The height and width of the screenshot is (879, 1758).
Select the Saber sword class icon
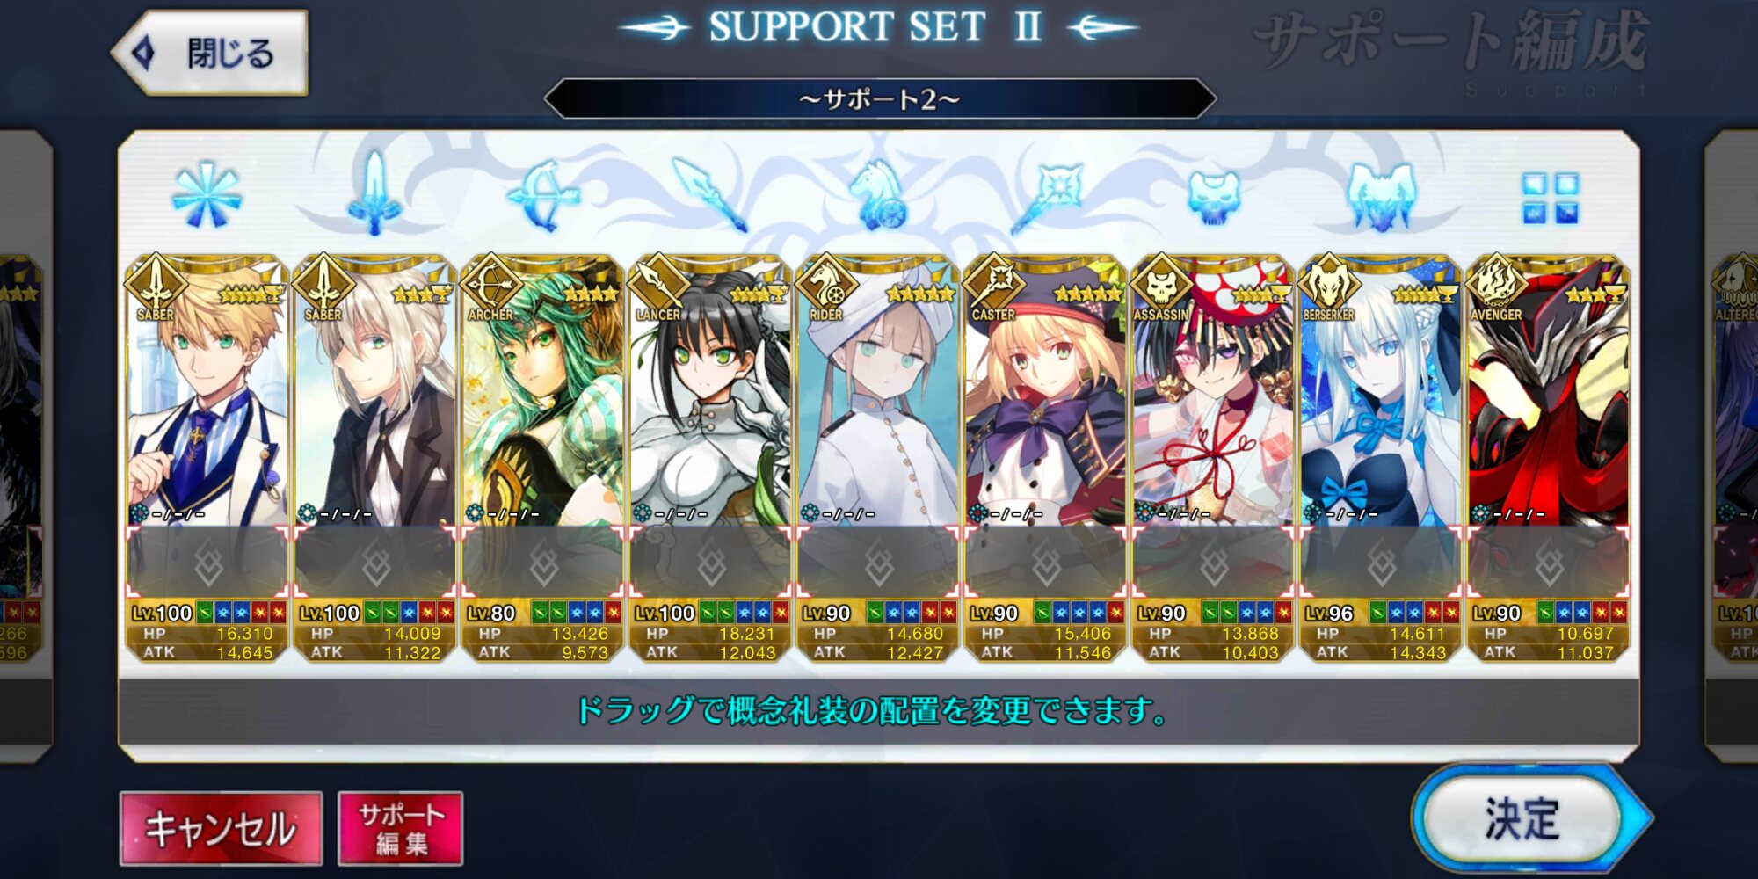point(374,193)
